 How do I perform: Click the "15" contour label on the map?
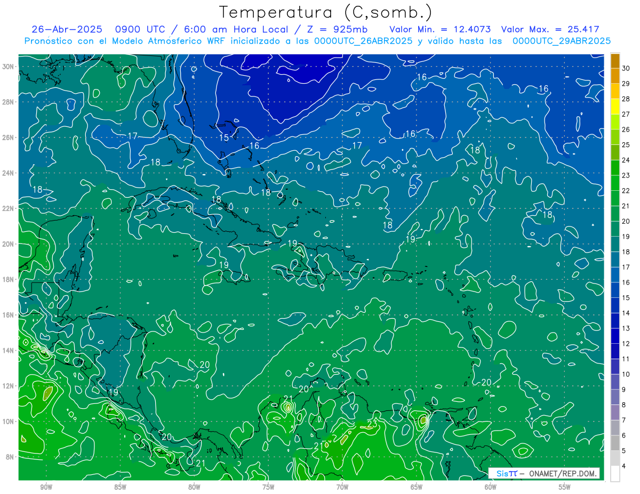(224, 138)
